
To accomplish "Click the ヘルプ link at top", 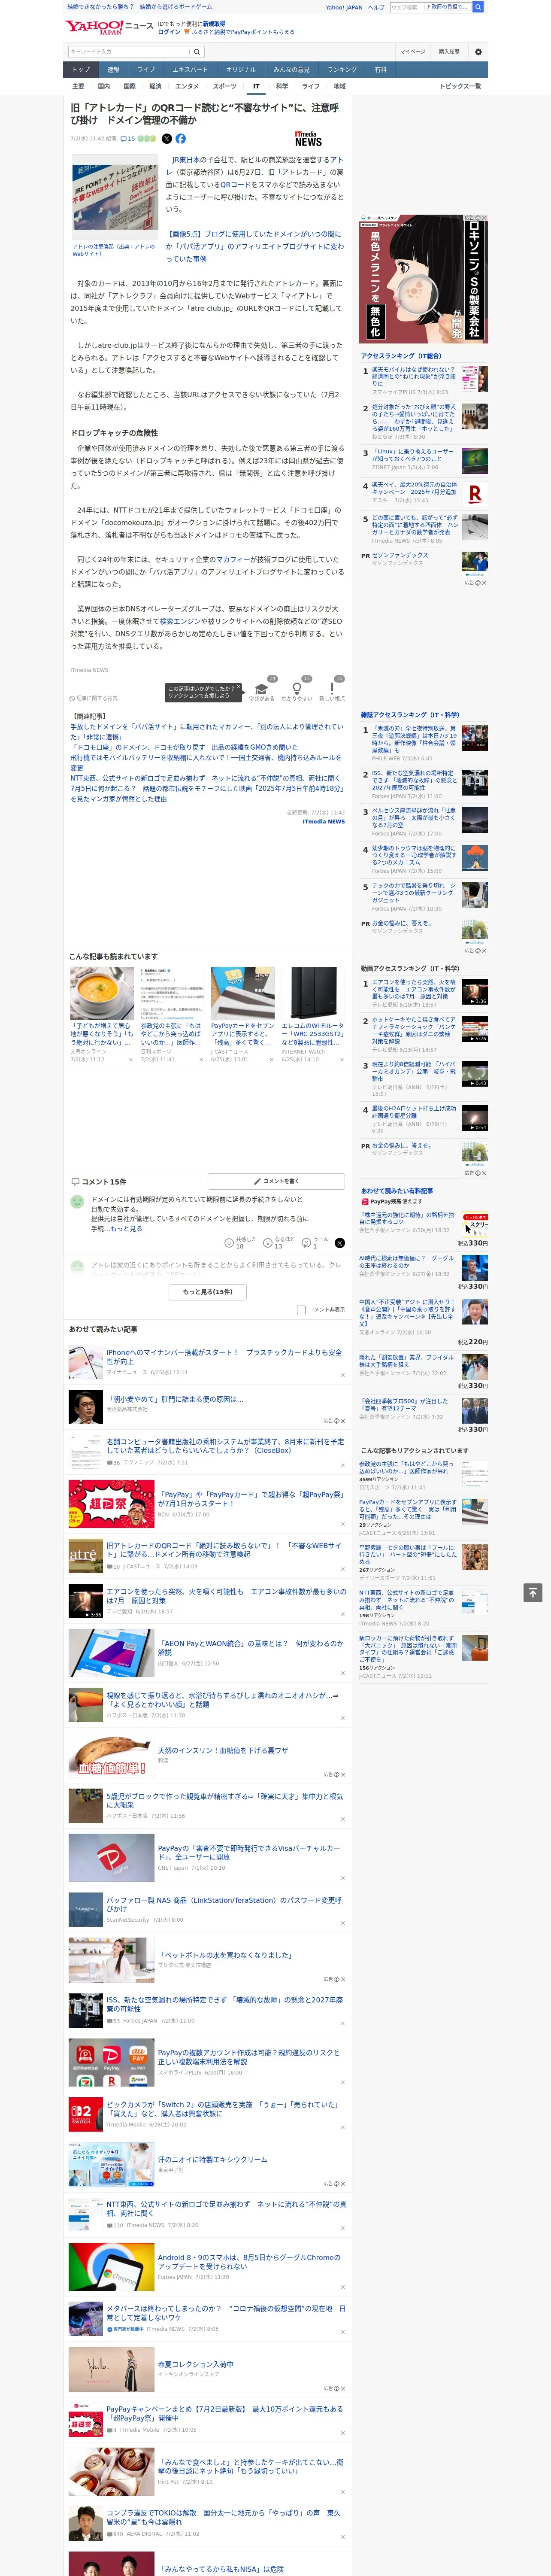I will (x=376, y=7).
